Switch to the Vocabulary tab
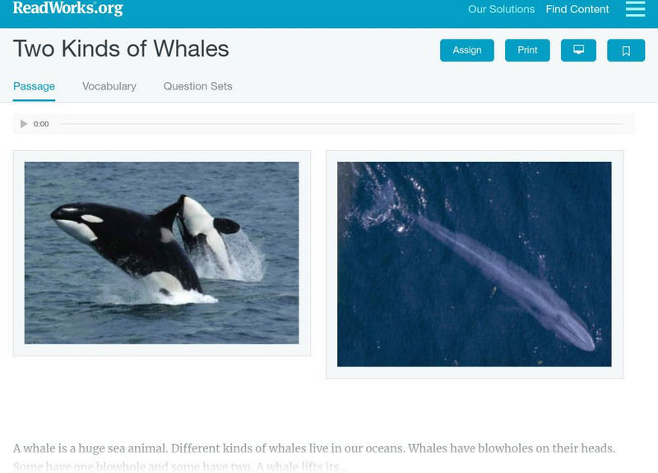This screenshot has width=658, height=473. pos(109,86)
